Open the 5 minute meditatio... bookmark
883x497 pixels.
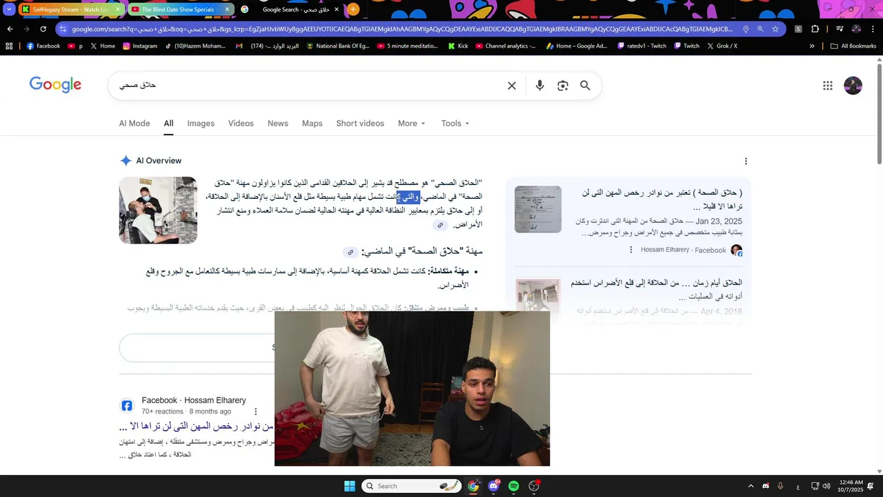(x=408, y=46)
